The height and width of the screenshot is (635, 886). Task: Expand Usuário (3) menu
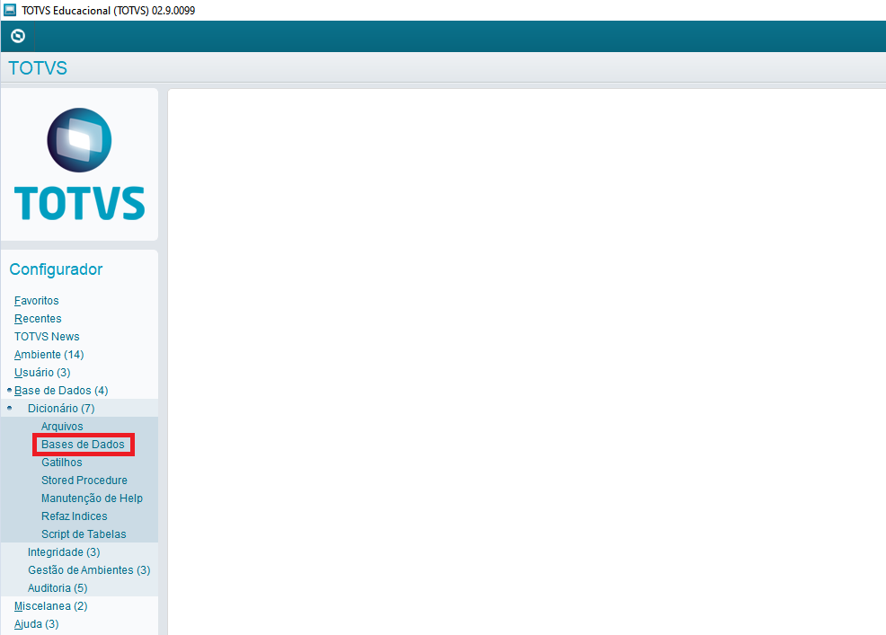pyautogui.click(x=42, y=373)
